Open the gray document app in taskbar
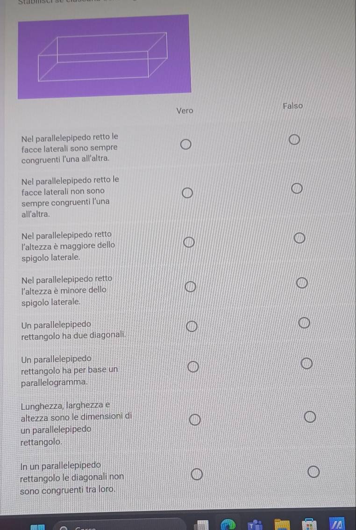356x530 pixels. click(201, 525)
